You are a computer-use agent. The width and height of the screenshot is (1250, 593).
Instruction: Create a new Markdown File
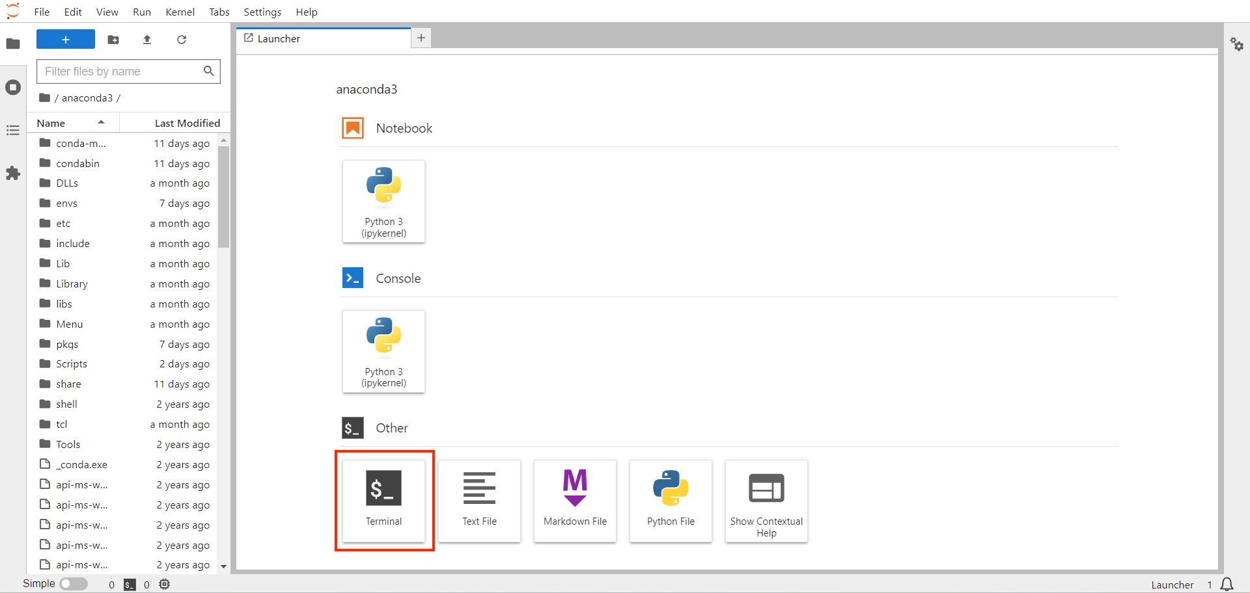pyautogui.click(x=575, y=501)
